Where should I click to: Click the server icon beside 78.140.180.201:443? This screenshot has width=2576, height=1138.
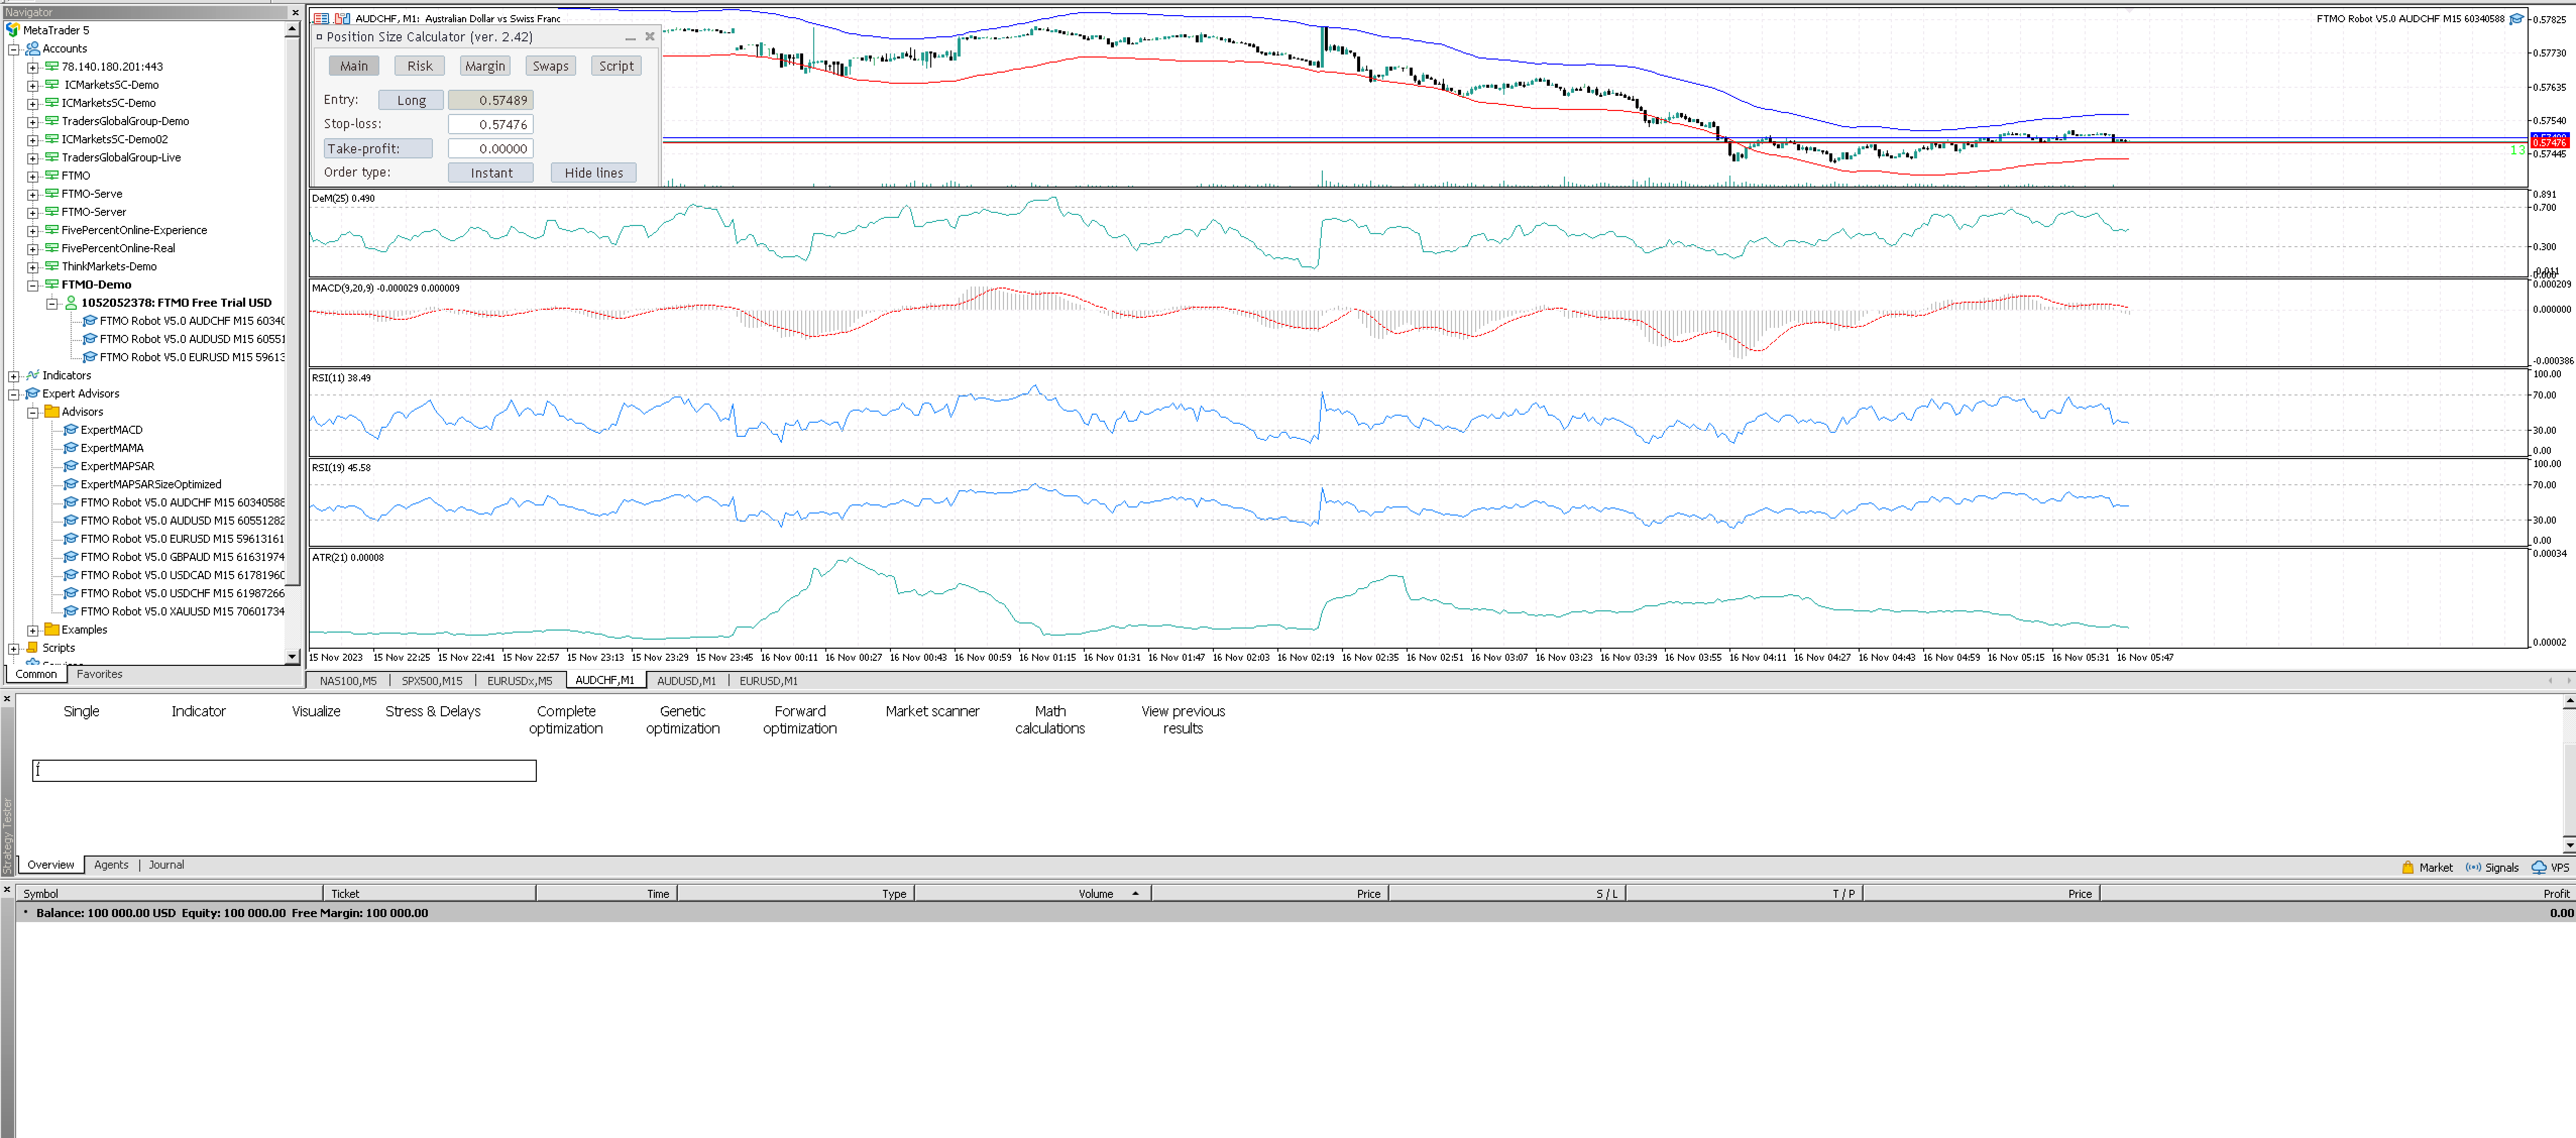point(51,67)
